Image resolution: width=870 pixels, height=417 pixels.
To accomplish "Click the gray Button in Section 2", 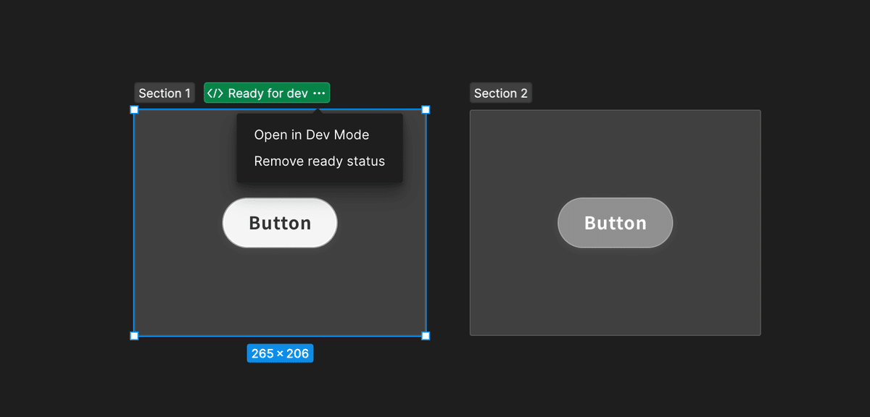I will click(616, 223).
